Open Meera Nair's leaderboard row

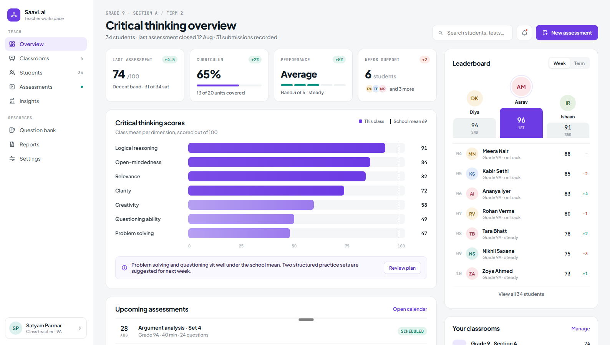[521, 154]
